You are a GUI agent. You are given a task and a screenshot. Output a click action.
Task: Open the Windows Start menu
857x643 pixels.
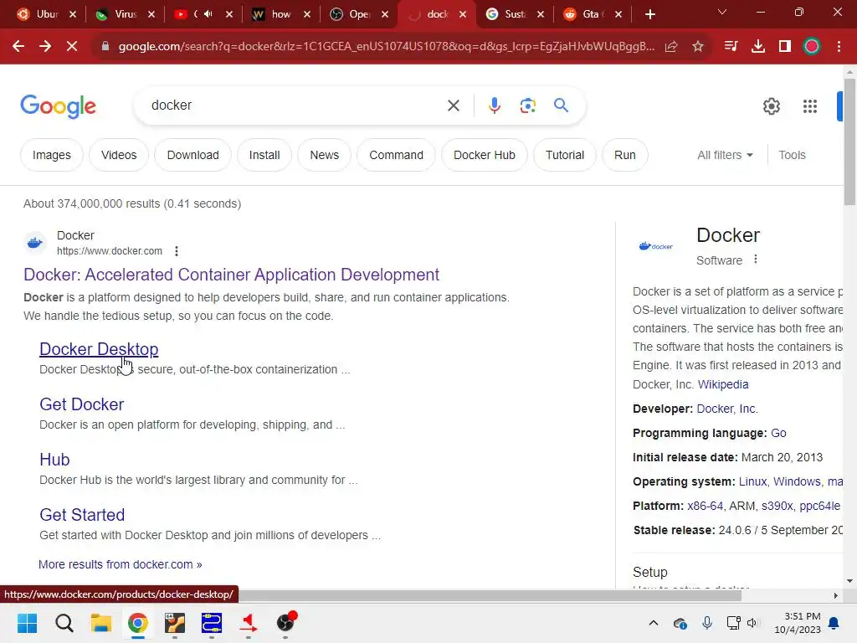point(27,623)
